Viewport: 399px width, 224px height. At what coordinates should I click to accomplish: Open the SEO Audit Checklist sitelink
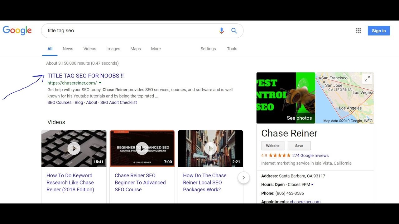click(x=118, y=102)
